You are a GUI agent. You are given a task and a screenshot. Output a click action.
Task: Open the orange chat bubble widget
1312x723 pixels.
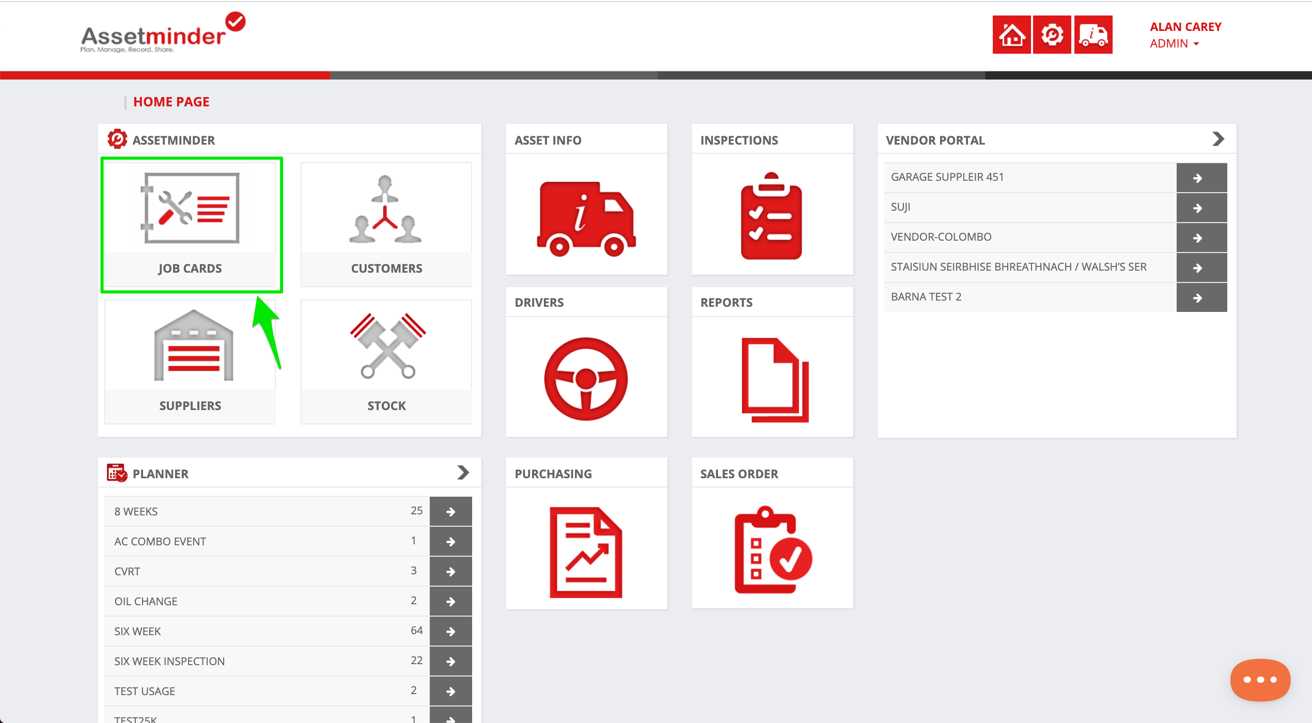pyautogui.click(x=1260, y=680)
